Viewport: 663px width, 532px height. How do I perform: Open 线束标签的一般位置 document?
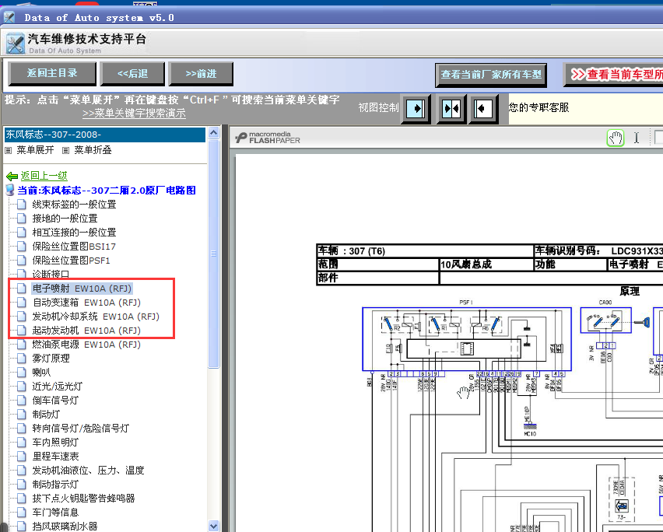click(74, 205)
